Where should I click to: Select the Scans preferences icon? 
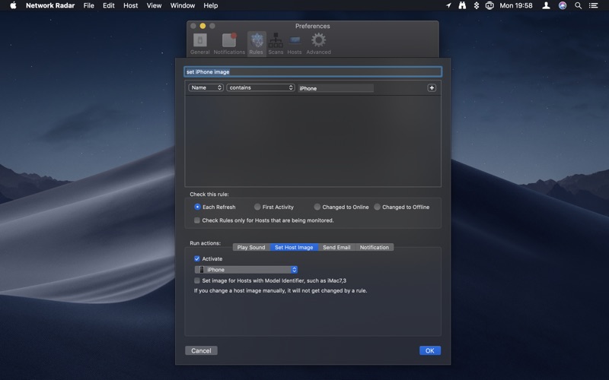tap(276, 43)
